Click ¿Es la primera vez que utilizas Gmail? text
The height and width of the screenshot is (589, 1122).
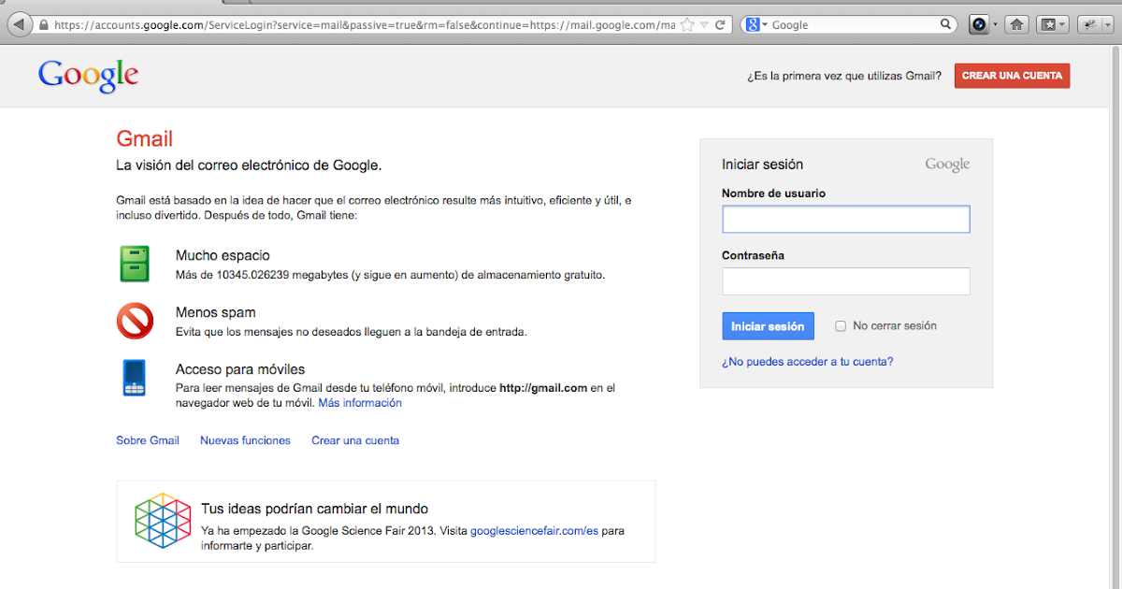[x=844, y=77]
